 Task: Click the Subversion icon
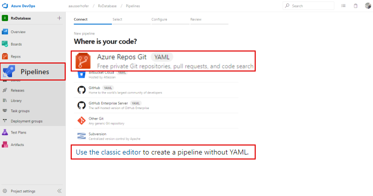[x=82, y=136]
